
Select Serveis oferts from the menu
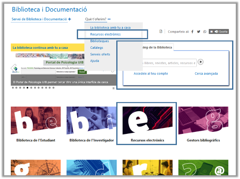tap(100, 54)
